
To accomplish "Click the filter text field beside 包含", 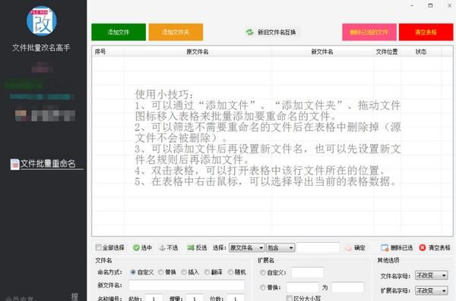I will (x=318, y=248).
